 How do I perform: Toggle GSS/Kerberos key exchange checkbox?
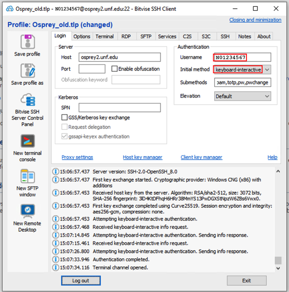tap(64, 117)
